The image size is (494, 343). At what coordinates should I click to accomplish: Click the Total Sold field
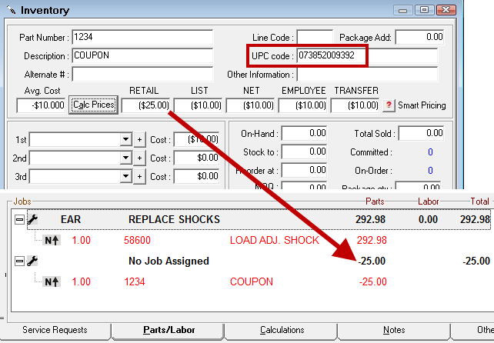pos(422,134)
